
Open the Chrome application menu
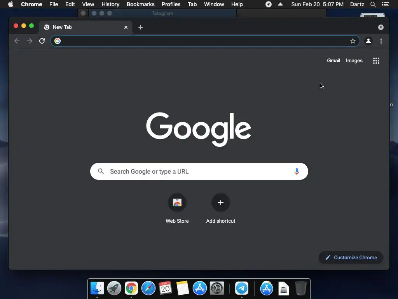[31, 4]
